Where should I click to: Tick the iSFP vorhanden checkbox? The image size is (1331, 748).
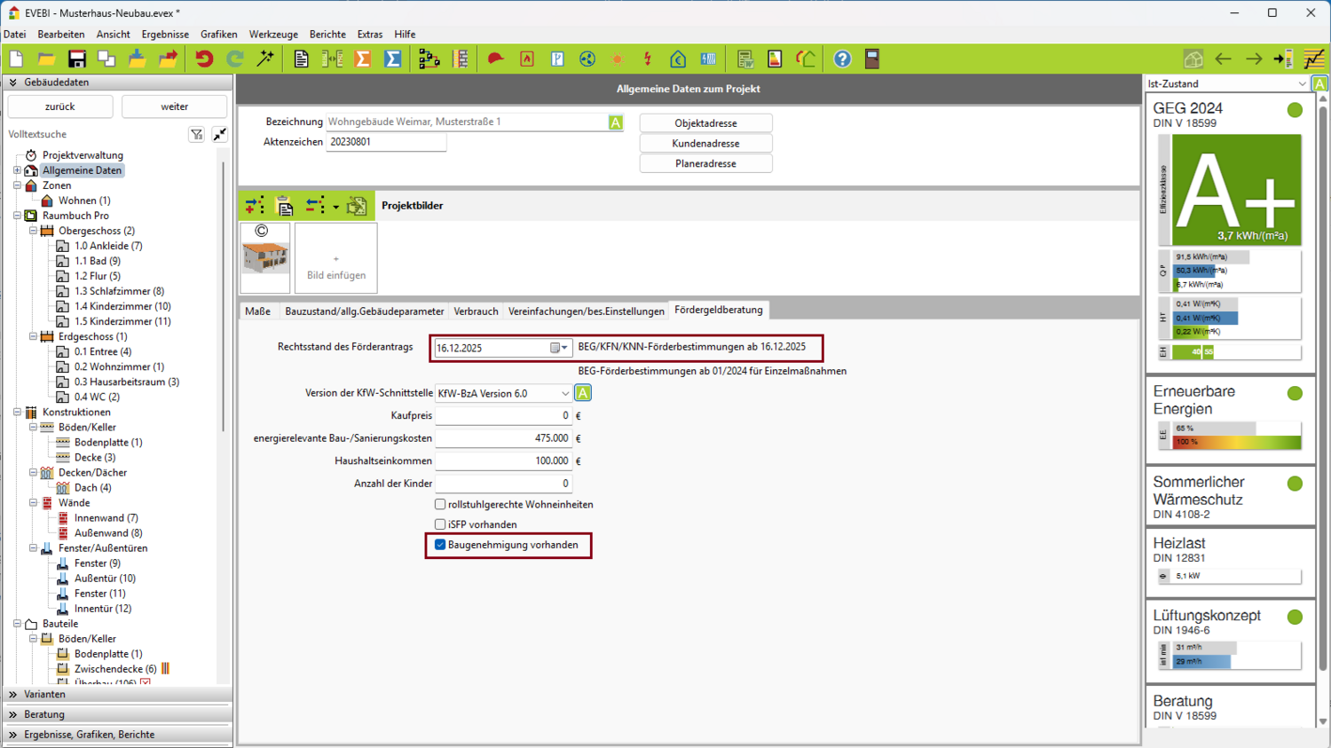(440, 524)
